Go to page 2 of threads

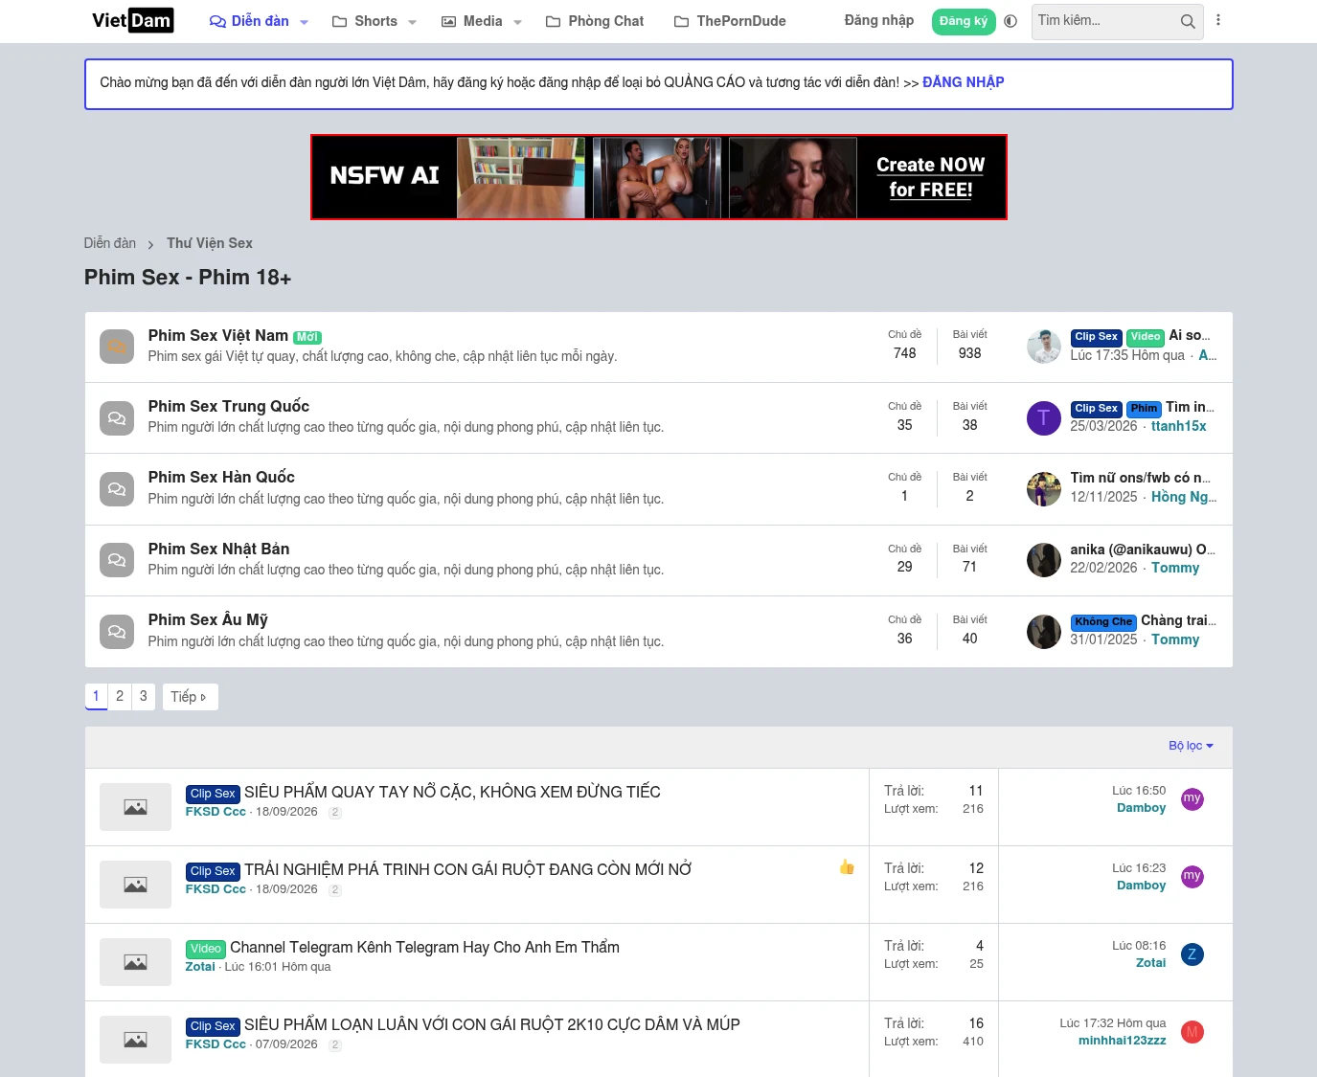120,696
